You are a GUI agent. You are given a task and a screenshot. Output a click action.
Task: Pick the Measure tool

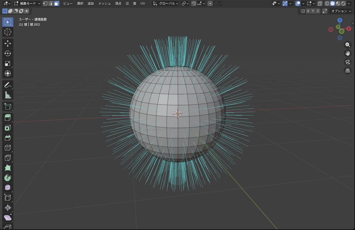coord(8,95)
